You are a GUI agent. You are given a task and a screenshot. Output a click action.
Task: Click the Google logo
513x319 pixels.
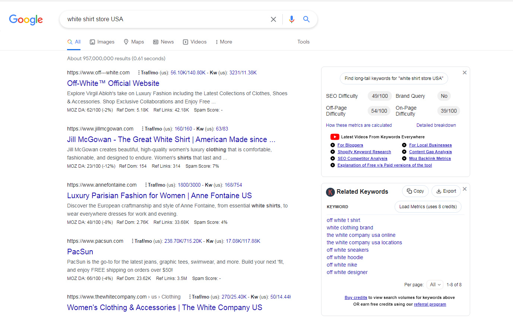coord(26,19)
